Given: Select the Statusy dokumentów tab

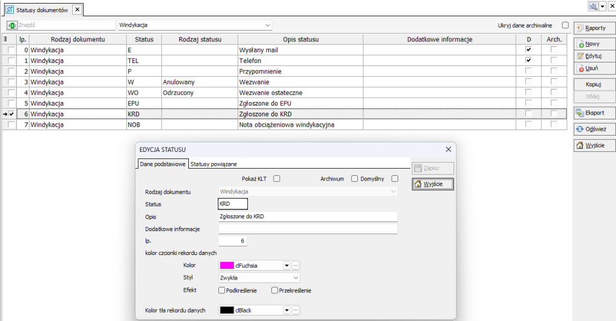Looking at the screenshot, I should 42,10.
